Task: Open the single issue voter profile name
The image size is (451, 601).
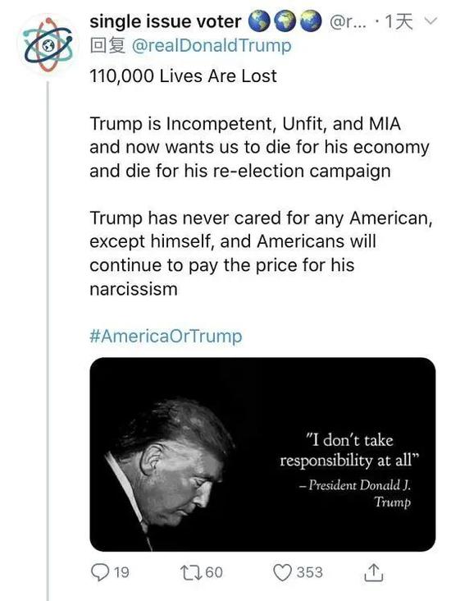Action: pyautogui.click(x=166, y=22)
